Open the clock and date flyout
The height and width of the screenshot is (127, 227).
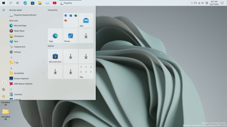[214, 3]
